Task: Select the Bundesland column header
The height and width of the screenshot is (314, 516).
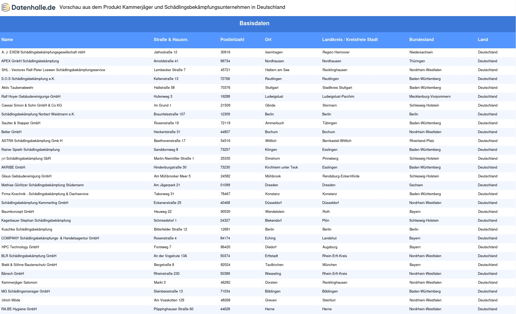Action: (421, 39)
